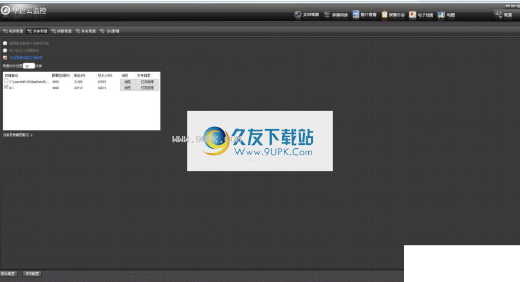Click the 默认配置 default config button
The height and width of the screenshot is (282, 520).
(x=8, y=274)
